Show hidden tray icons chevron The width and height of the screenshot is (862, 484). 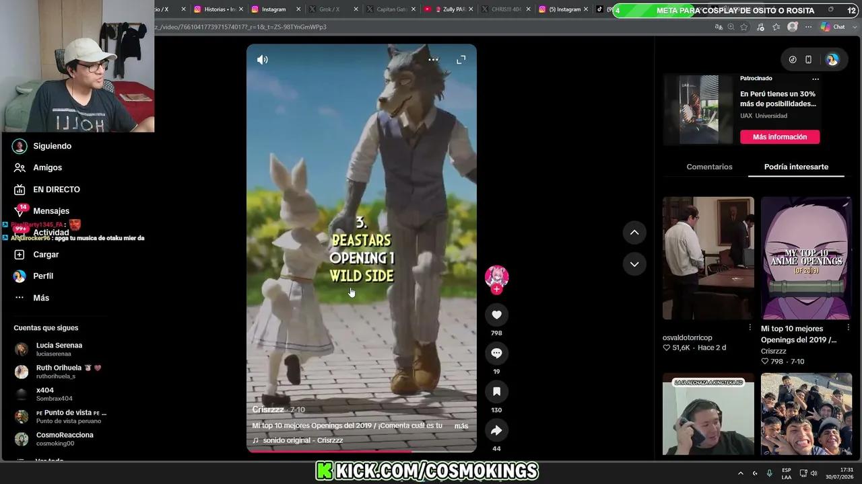click(741, 473)
